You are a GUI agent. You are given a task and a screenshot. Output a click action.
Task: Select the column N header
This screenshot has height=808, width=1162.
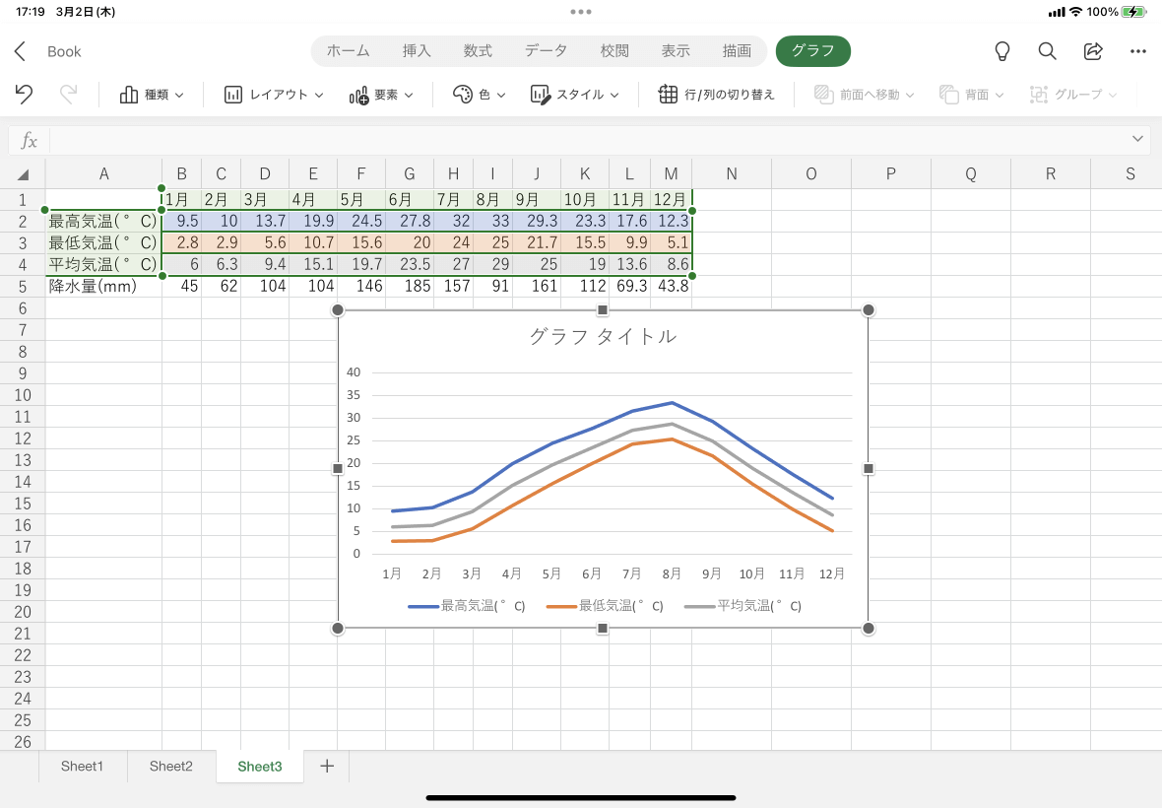tap(732, 174)
